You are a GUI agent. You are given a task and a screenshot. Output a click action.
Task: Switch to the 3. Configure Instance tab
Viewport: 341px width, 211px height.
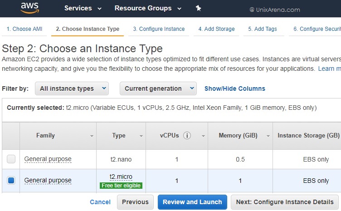[x=159, y=29]
